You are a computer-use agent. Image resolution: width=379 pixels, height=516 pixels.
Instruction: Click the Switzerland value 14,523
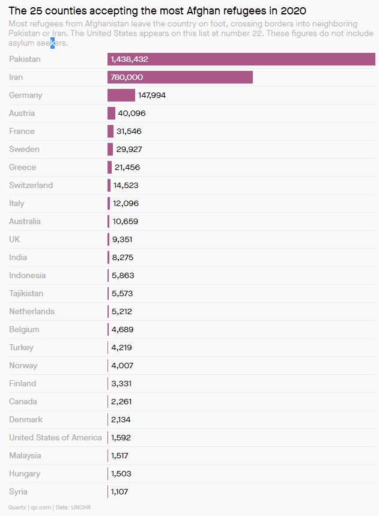(126, 185)
